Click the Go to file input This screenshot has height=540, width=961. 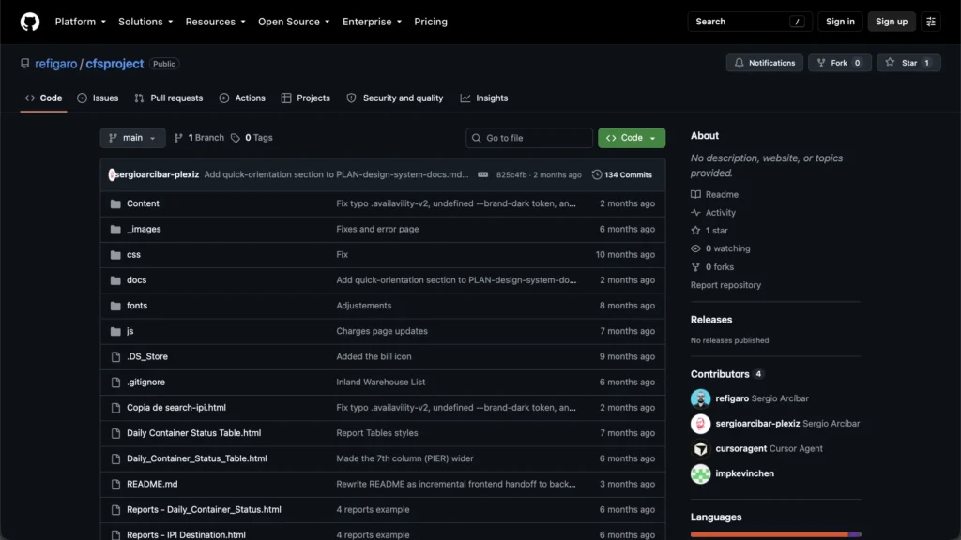click(529, 138)
